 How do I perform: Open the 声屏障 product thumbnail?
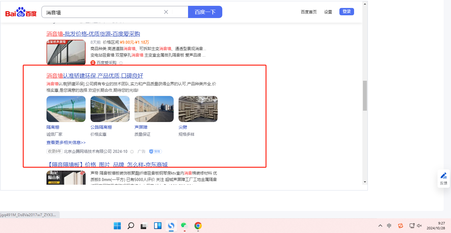pyautogui.click(x=154, y=109)
